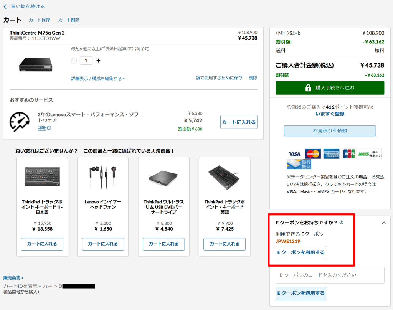Expand 製品番号から購入 section

21,292
